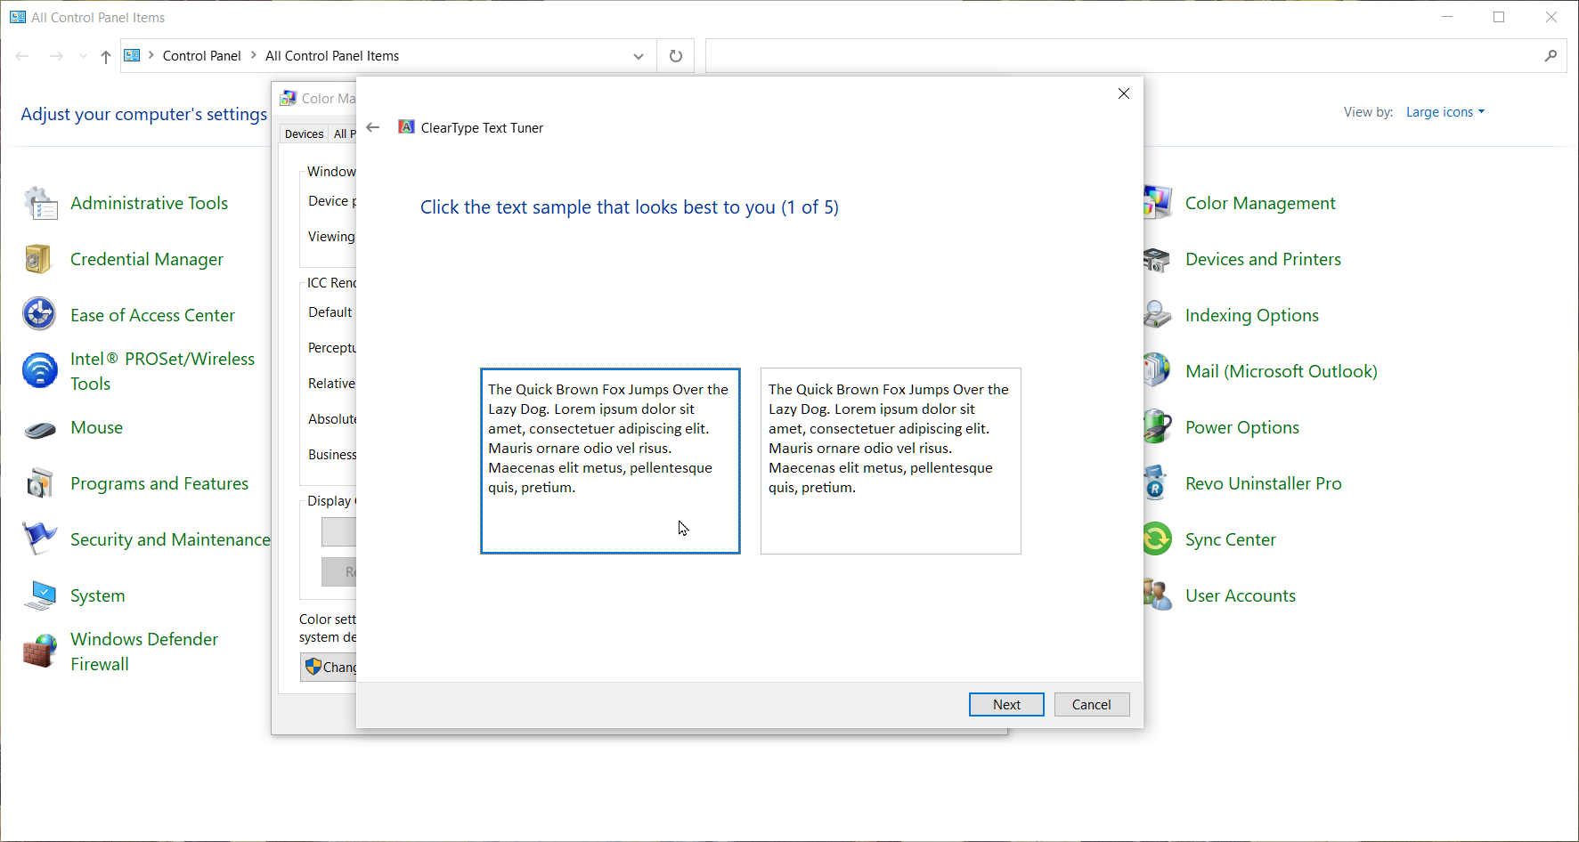Select the left ClearType text sample
Image resolution: width=1579 pixels, height=842 pixels.
coord(610,461)
